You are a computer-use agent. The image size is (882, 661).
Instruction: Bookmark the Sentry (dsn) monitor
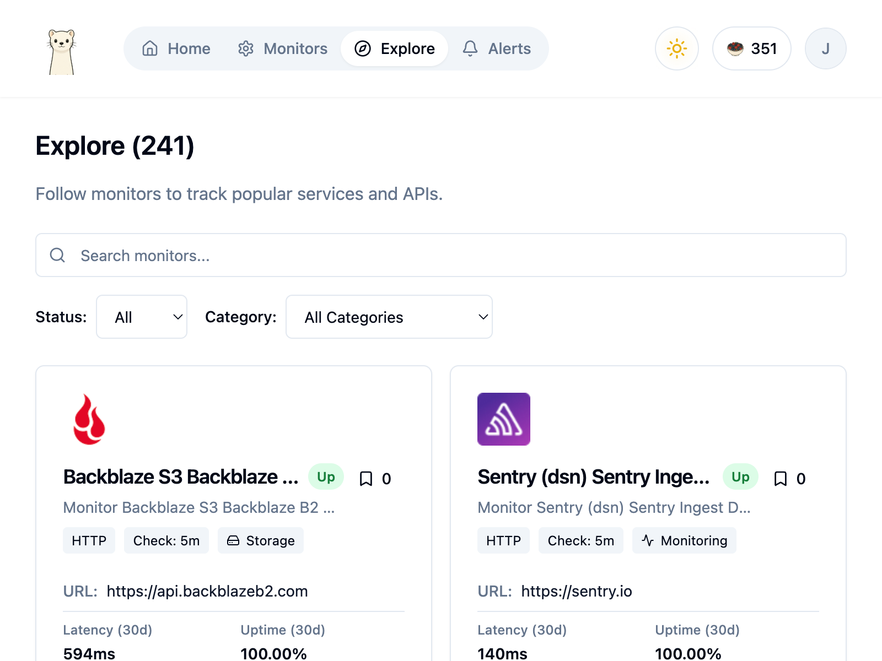pyautogui.click(x=781, y=479)
